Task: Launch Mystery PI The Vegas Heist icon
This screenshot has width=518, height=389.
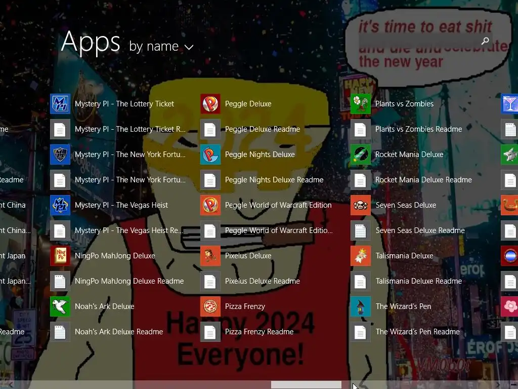Action: [60, 205]
